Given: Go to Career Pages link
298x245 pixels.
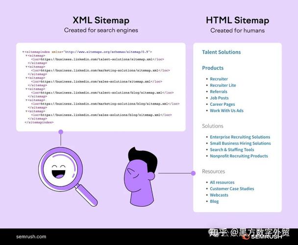Looking at the screenshot, I should [x=223, y=104].
